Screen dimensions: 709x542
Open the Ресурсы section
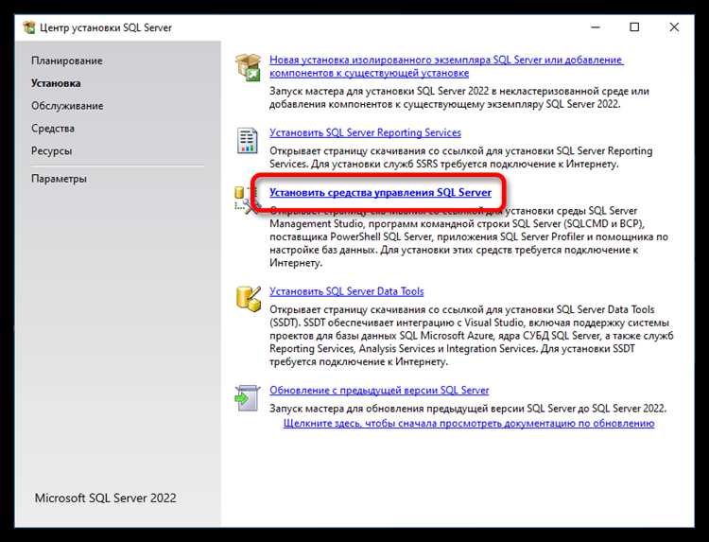(51, 150)
